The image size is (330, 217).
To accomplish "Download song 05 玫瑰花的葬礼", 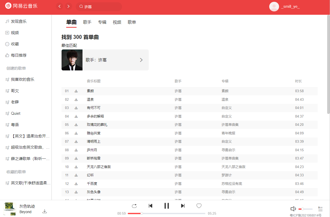I will (76, 125).
